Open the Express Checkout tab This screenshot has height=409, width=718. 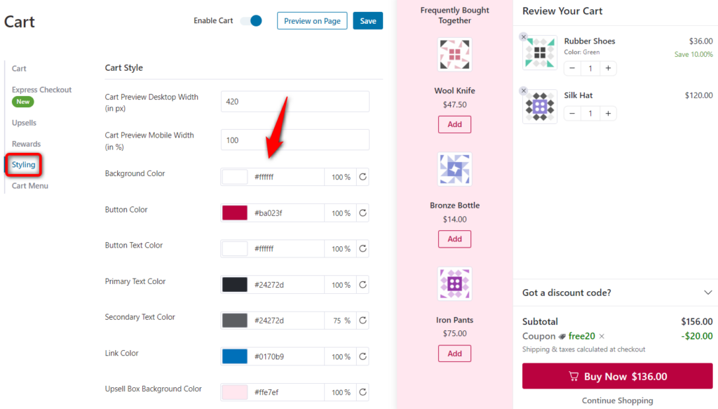point(42,89)
